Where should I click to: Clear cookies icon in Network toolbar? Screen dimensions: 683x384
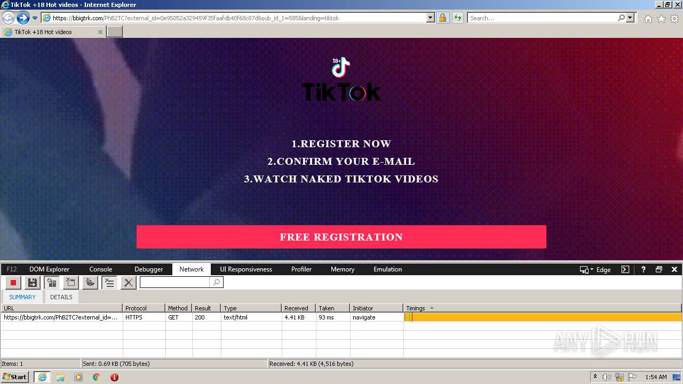[x=90, y=283]
